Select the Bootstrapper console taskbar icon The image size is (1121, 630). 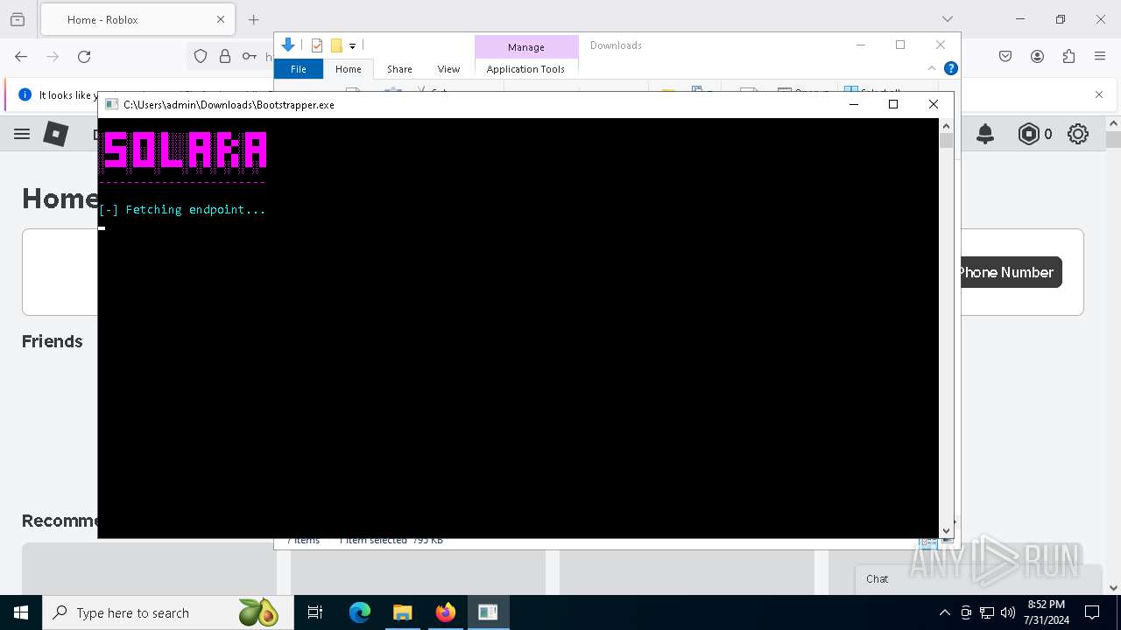click(488, 612)
